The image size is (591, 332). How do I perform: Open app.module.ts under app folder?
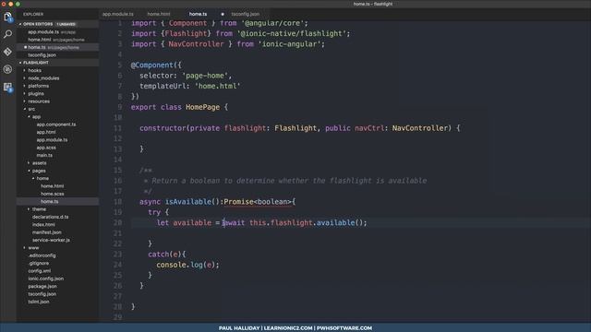(52, 139)
